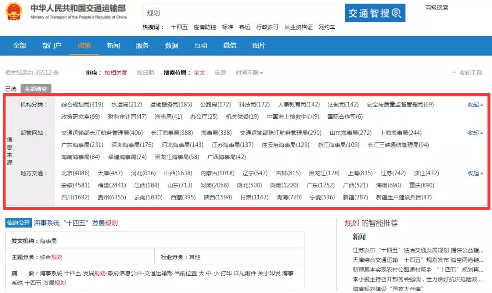
Task: Open the 时间不限 time filter dropdown
Action: [x=249, y=73]
